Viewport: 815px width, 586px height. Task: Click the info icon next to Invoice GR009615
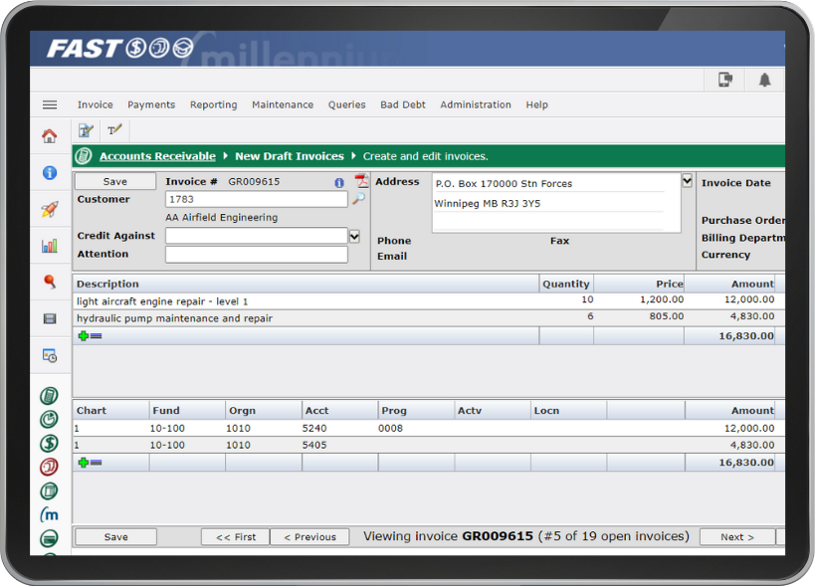(x=339, y=182)
